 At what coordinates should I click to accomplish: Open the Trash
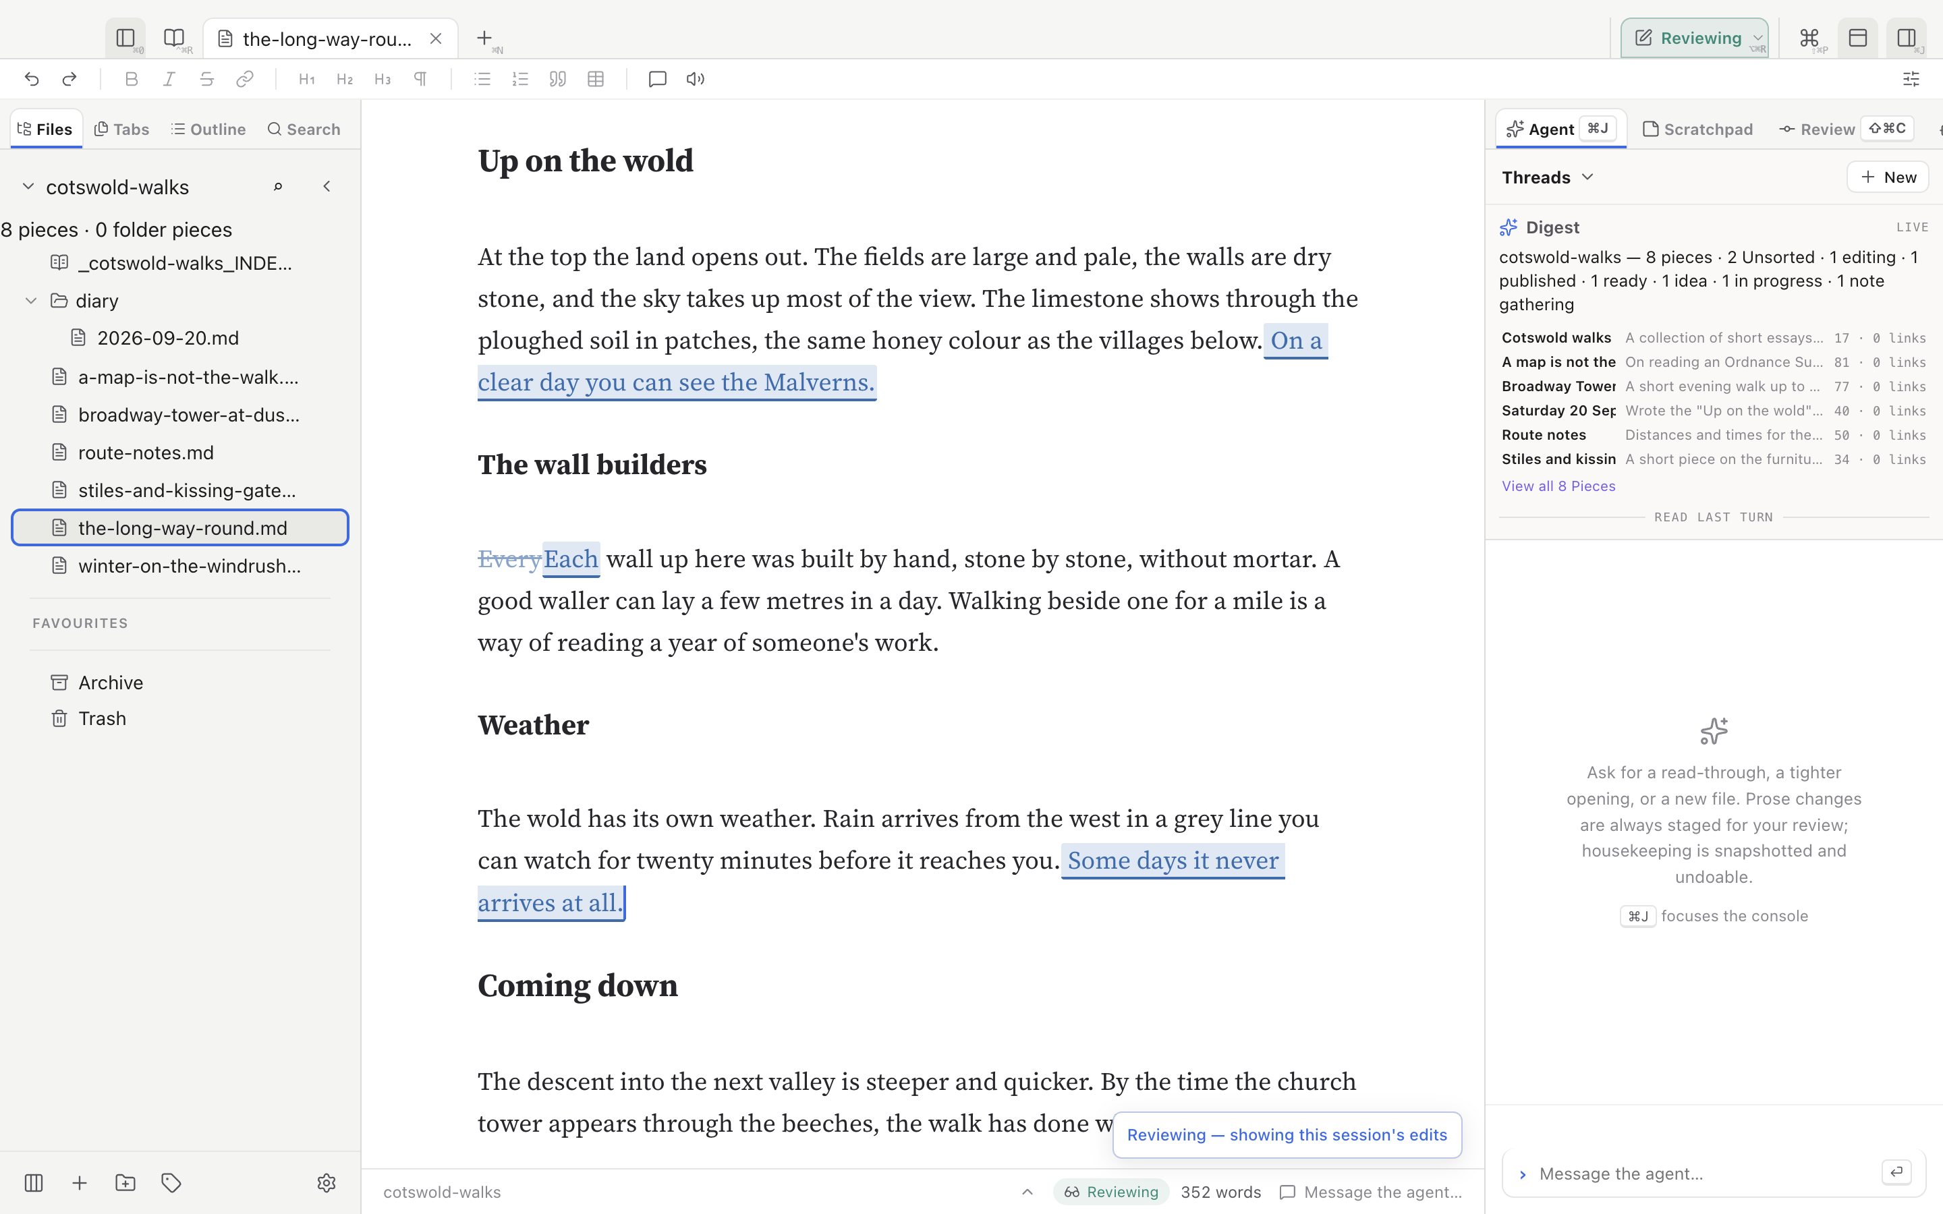click(180, 718)
